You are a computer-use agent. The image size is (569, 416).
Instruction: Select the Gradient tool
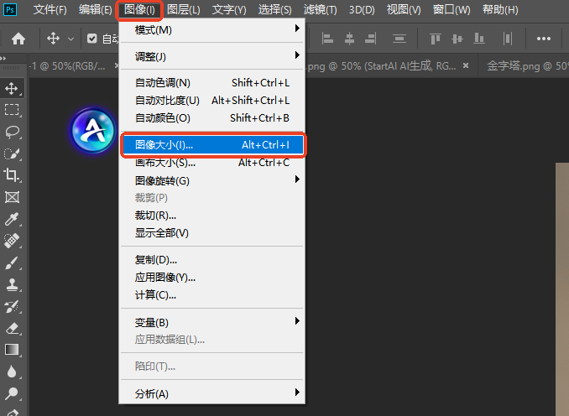(x=12, y=350)
